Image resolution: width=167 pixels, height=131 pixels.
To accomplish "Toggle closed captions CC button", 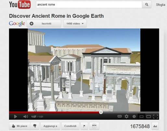I will coord(120,116).
